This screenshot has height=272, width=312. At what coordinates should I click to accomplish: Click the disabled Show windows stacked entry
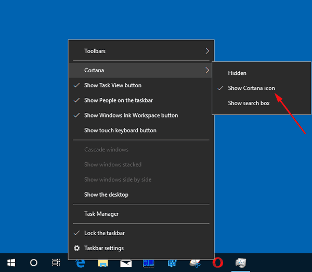pos(141,164)
